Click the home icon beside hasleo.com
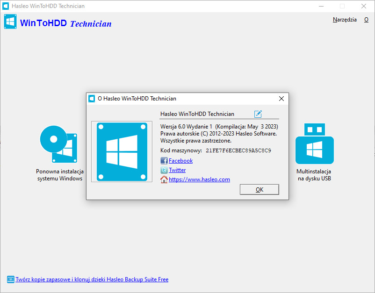This screenshot has width=375, height=293. pyautogui.click(x=164, y=179)
